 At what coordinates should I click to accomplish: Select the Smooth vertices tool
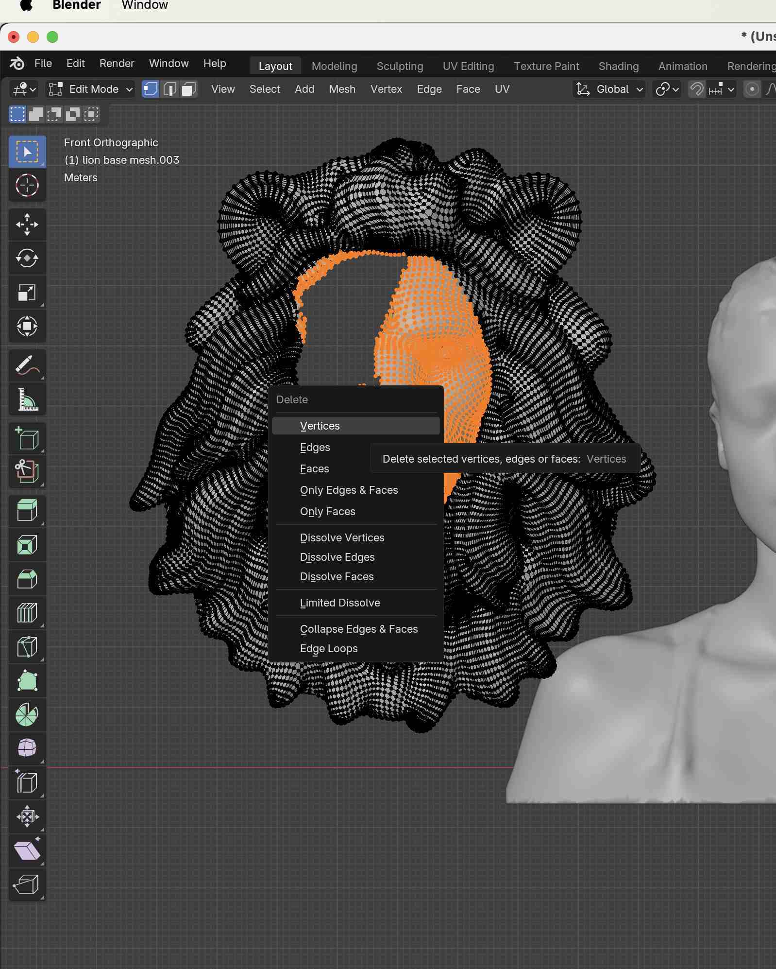click(27, 748)
